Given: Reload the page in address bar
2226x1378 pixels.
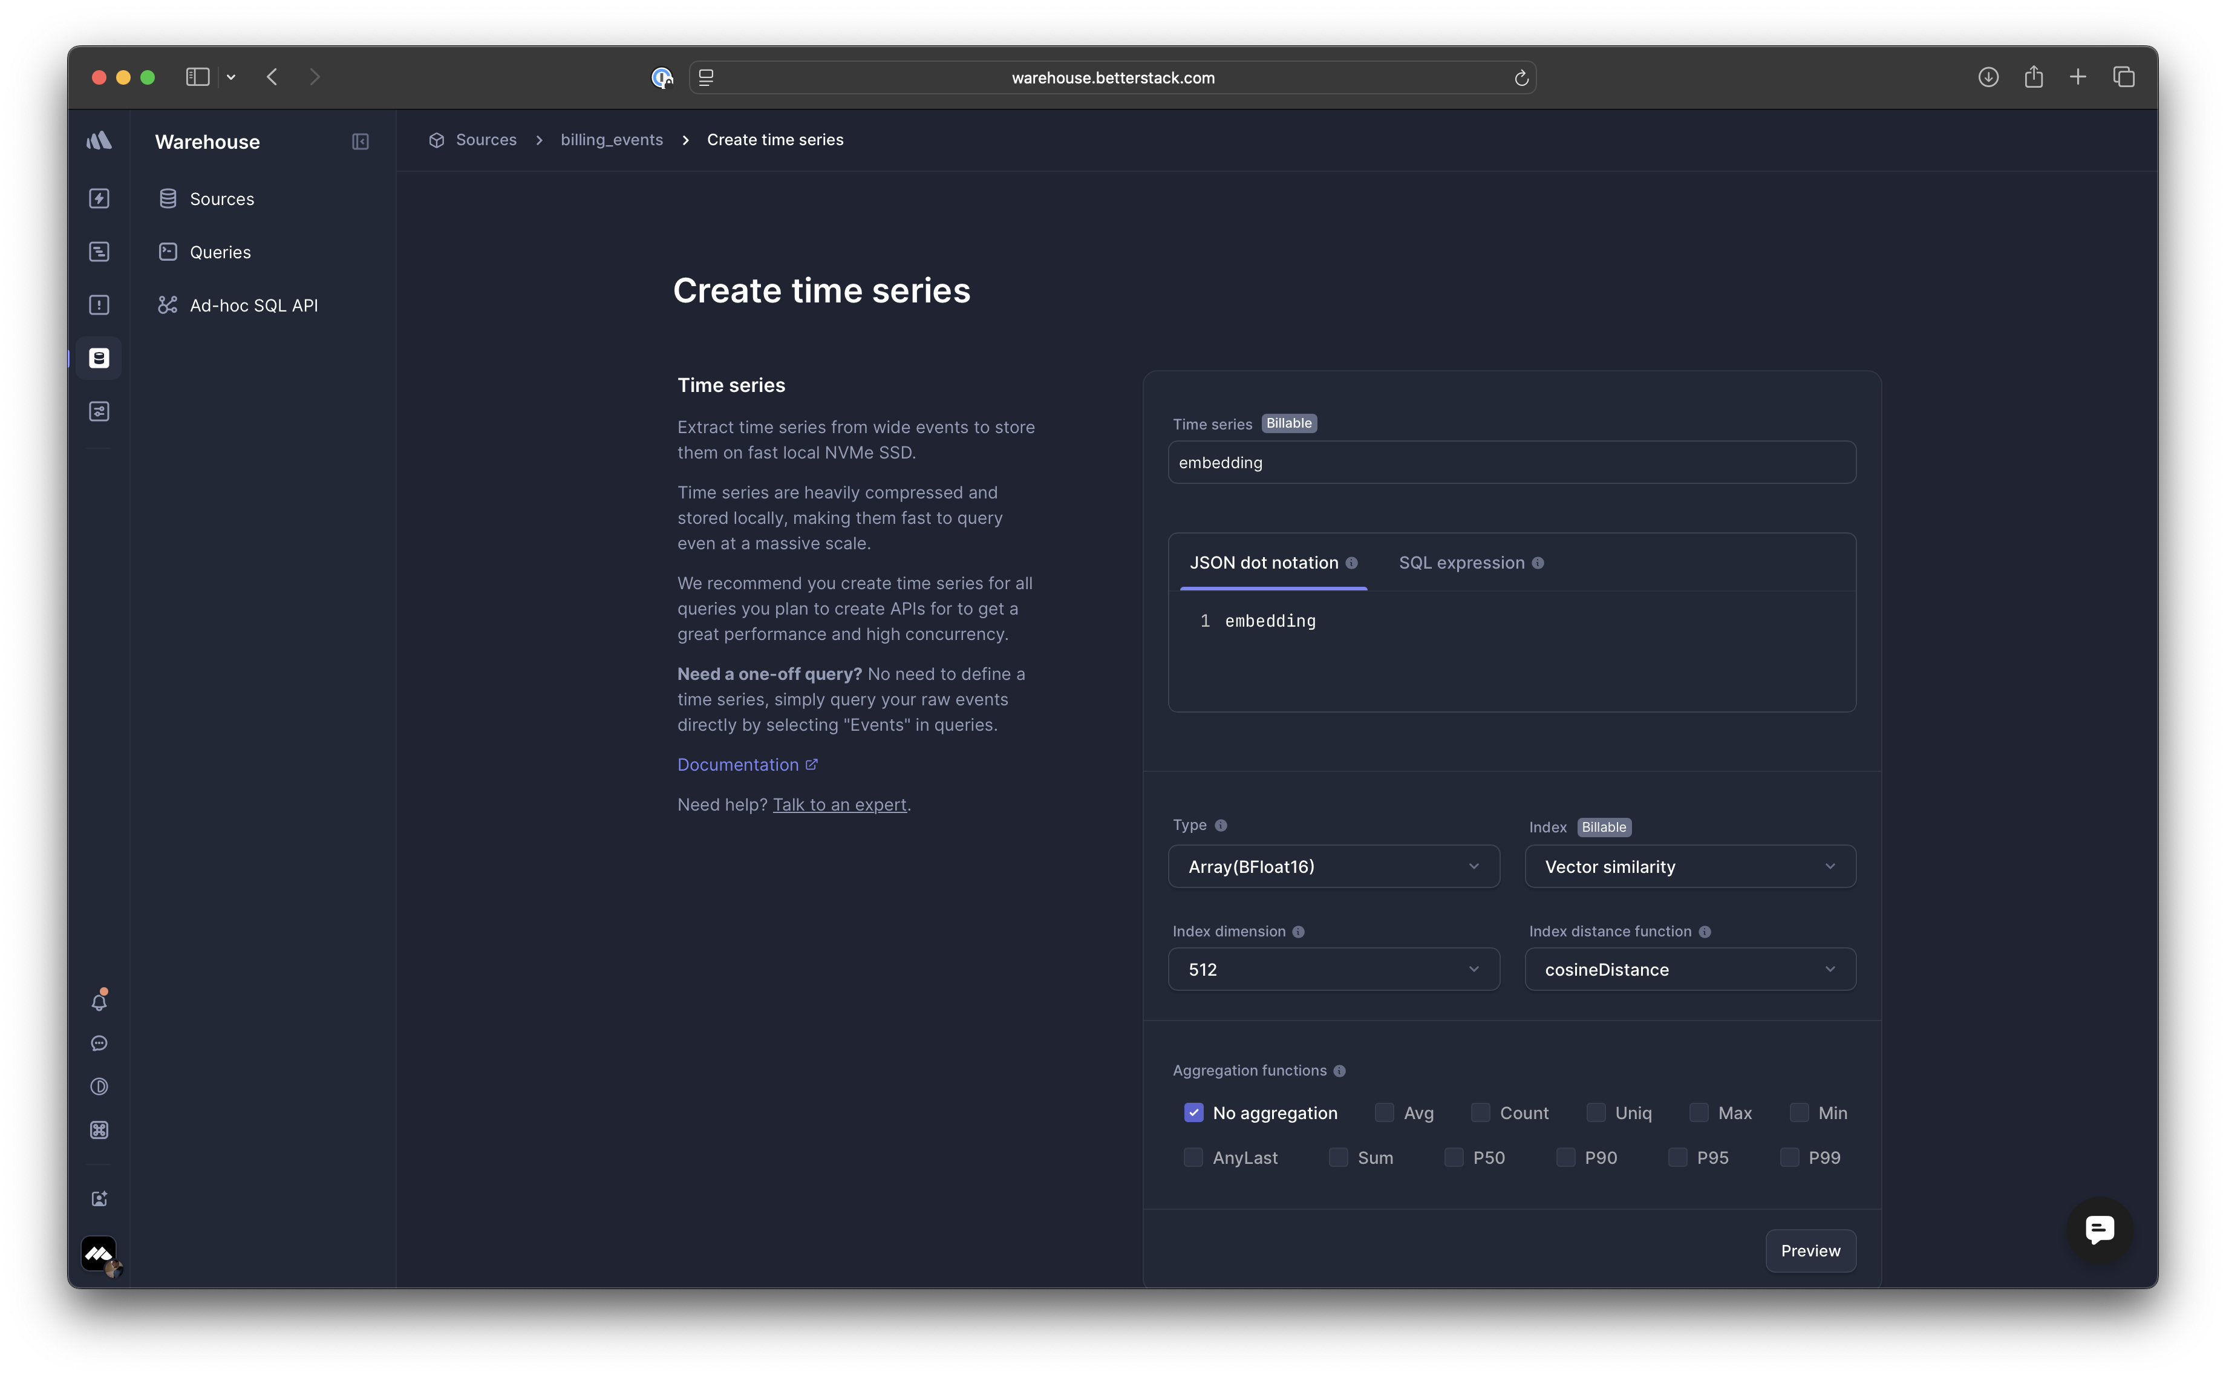Looking at the screenshot, I should pos(1521,79).
